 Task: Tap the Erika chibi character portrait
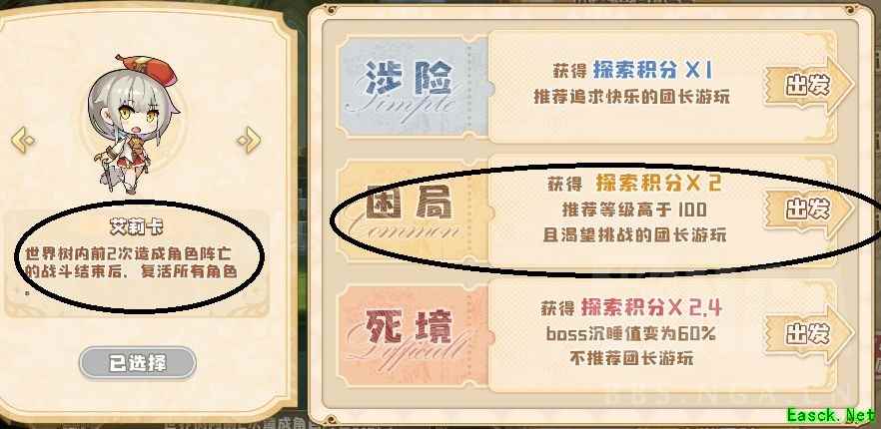134,125
